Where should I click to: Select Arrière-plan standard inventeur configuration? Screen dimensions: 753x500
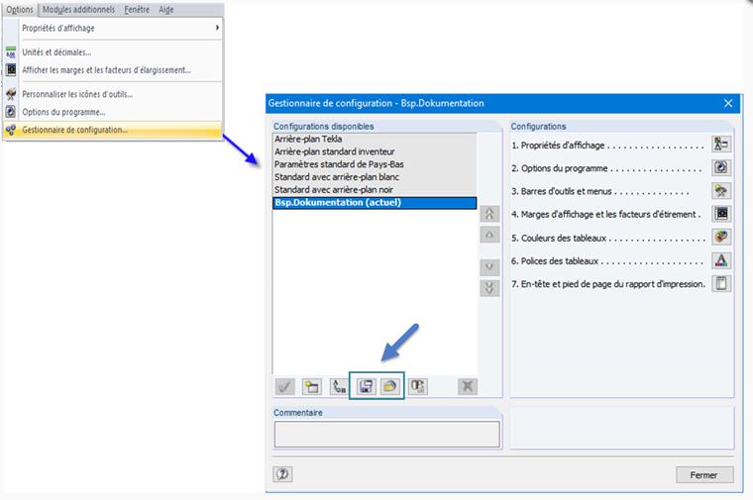pos(375,151)
